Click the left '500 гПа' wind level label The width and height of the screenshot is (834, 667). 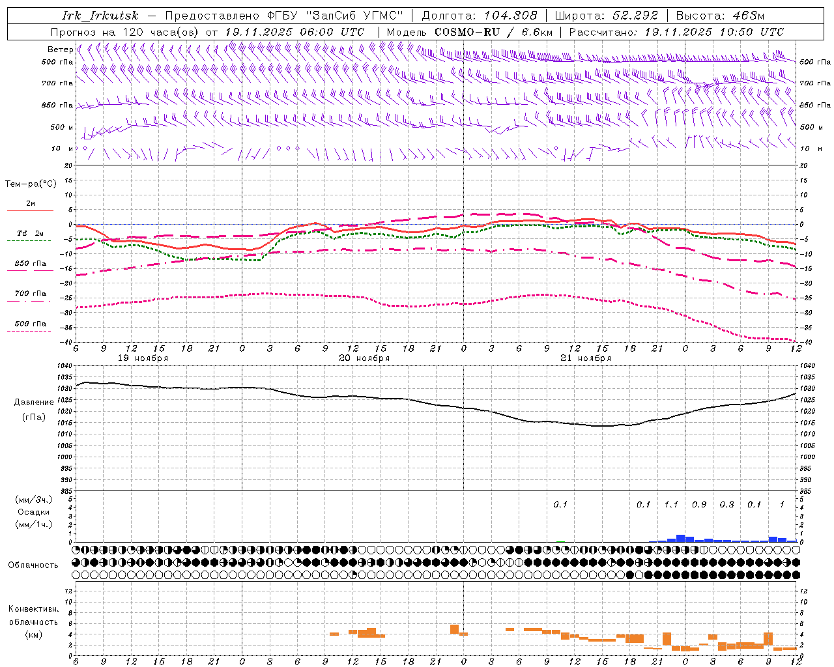click(x=57, y=62)
